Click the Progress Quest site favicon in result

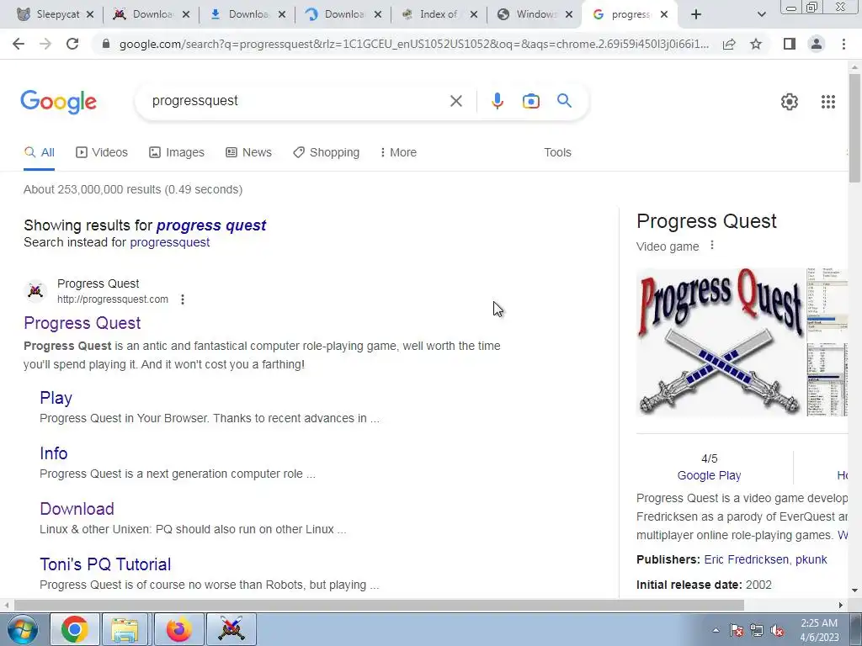click(x=35, y=291)
